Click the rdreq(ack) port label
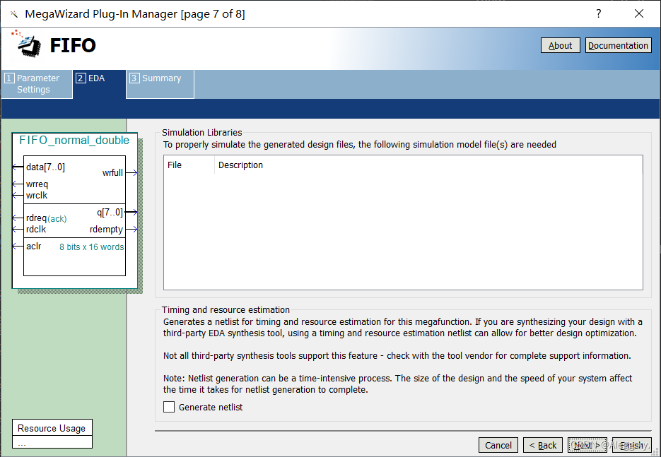This screenshot has height=457, width=661. click(47, 218)
